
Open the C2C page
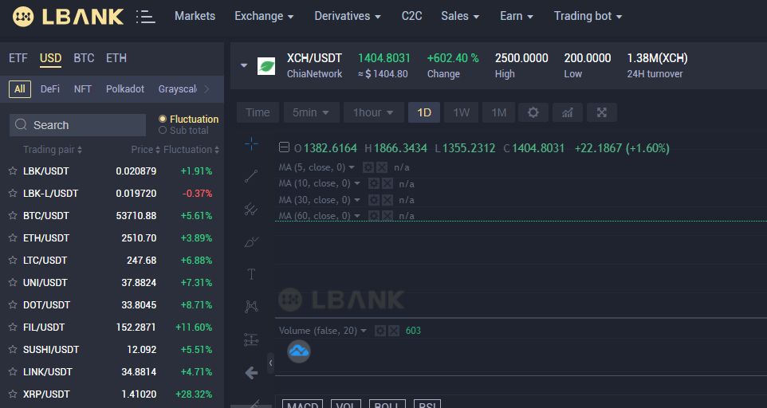pyautogui.click(x=412, y=16)
